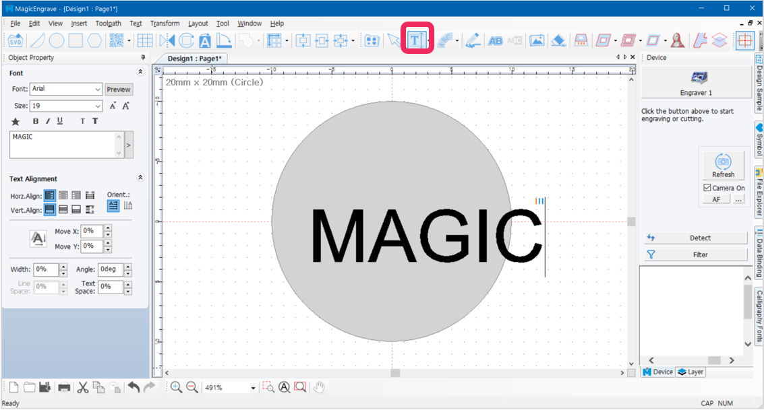Click the Preview font button

click(119, 90)
